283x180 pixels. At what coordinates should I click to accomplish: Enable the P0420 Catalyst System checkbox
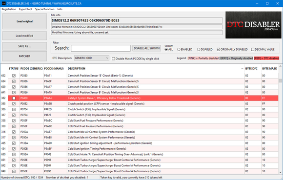click(x=14, y=98)
